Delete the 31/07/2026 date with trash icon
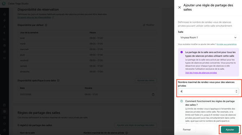242x135 pixels. [153, 94]
